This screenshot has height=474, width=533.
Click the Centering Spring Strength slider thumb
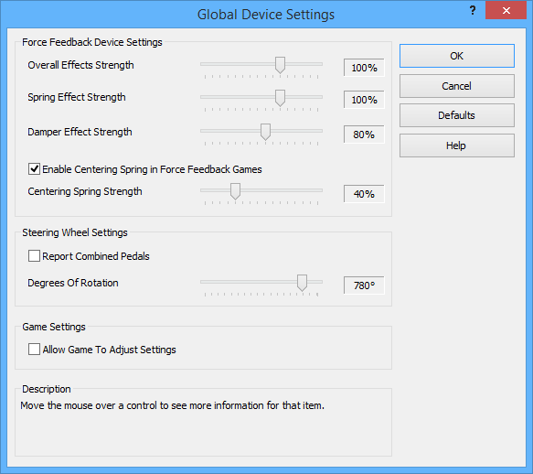(235, 191)
